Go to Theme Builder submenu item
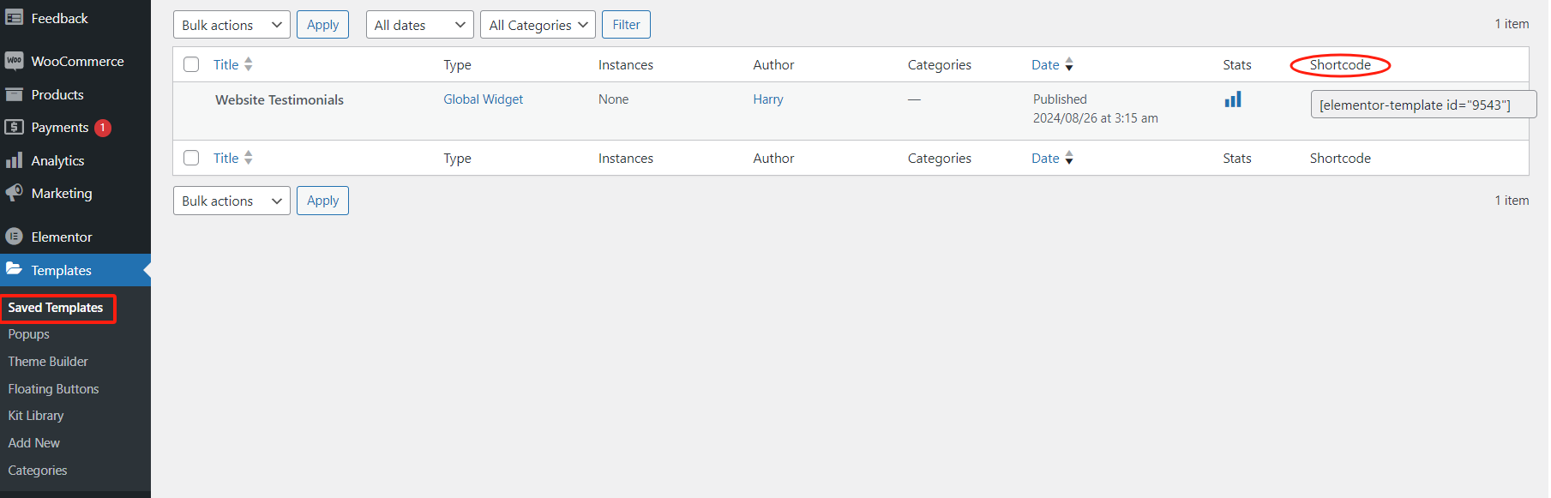Image resolution: width=1551 pixels, height=498 pixels. tap(48, 362)
